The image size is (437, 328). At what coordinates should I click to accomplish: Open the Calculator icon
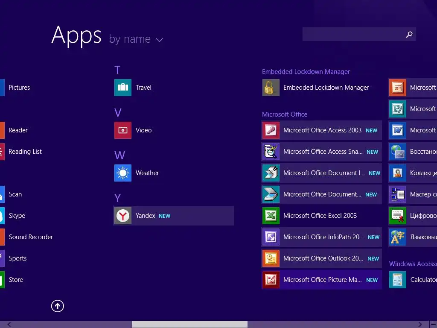click(397, 280)
